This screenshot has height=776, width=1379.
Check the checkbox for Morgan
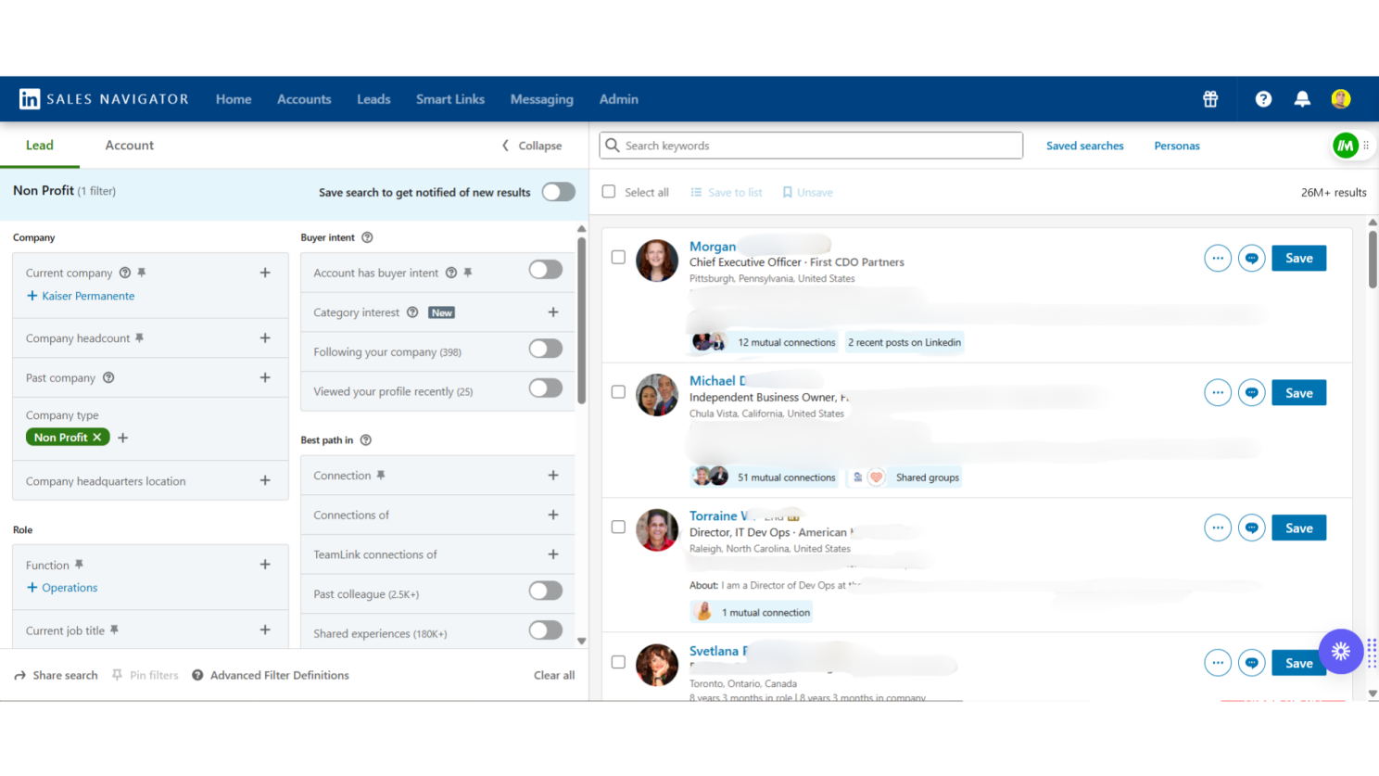pyautogui.click(x=618, y=258)
